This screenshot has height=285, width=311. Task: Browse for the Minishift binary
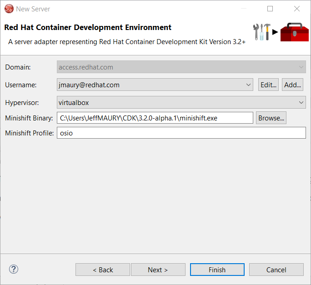[271, 118]
